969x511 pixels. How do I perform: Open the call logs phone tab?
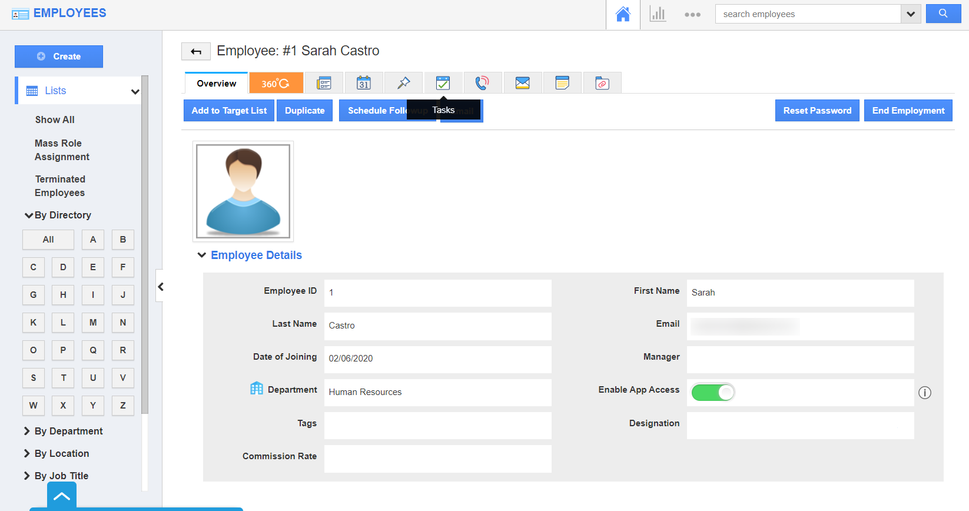tap(483, 83)
